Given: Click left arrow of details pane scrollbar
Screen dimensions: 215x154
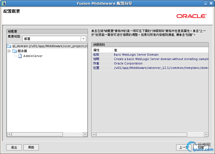Looking at the screenshot, I should [x=94, y=134].
